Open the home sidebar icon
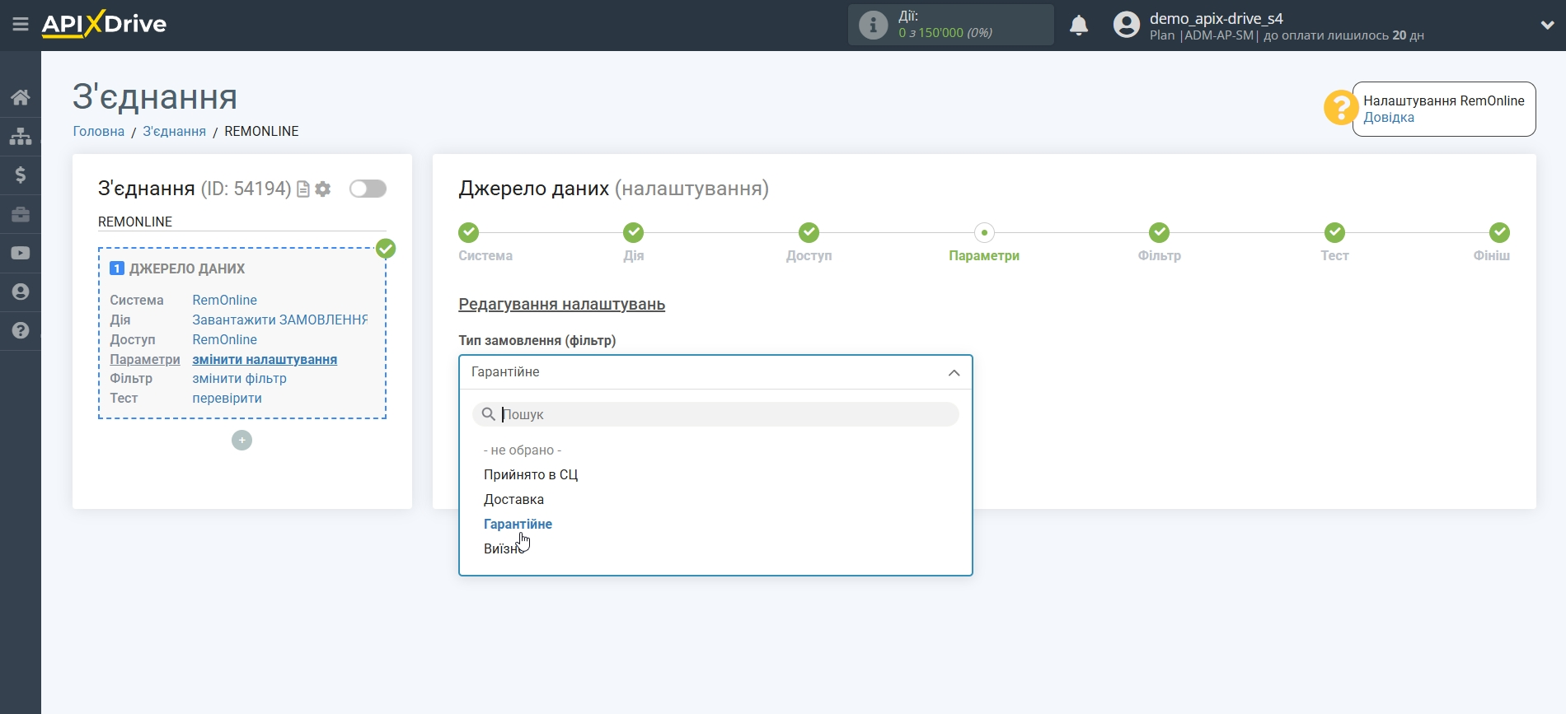Image resolution: width=1566 pixels, height=714 pixels. point(21,97)
